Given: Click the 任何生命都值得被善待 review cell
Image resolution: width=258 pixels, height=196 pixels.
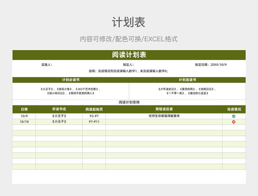Looking at the screenshot, I should pyautogui.click(x=164, y=116).
